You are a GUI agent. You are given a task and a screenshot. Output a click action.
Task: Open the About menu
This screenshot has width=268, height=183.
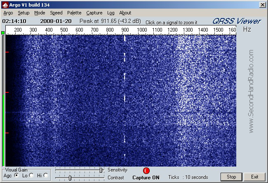(125, 13)
